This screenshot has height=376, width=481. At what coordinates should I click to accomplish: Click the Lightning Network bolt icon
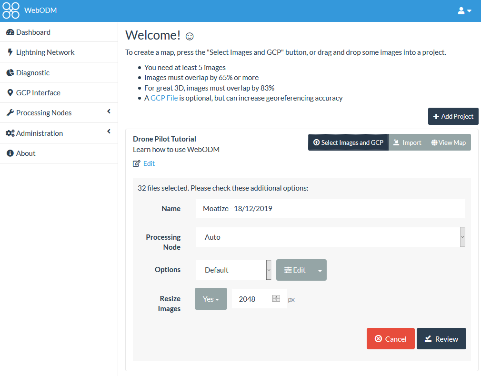[x=10, y=52]
